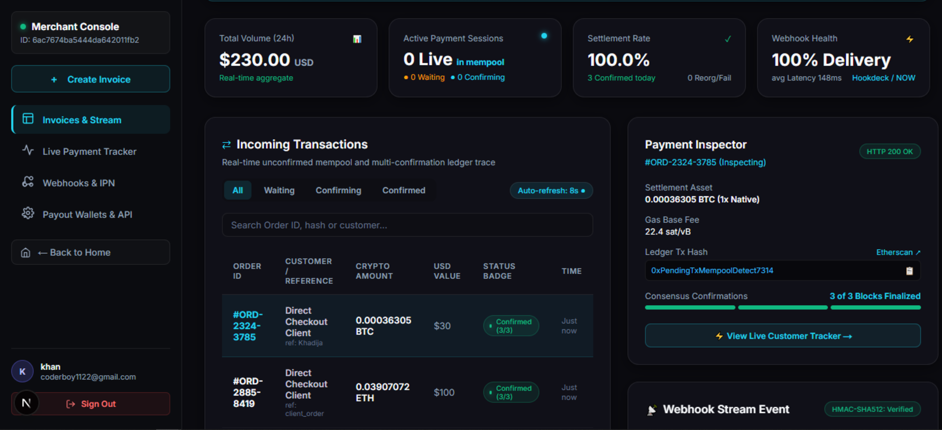This screenshot has height=430, width=942.
Task: Switch to the Confirmed filter tab
Action: pyautogui.click(x=404, y=190)
